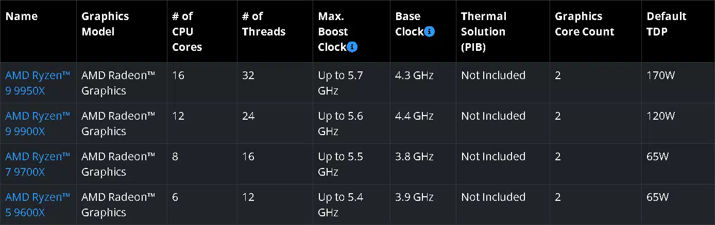Select the 170W TDP cell
The image size is (715, 225).
click(x=661, y=76)
